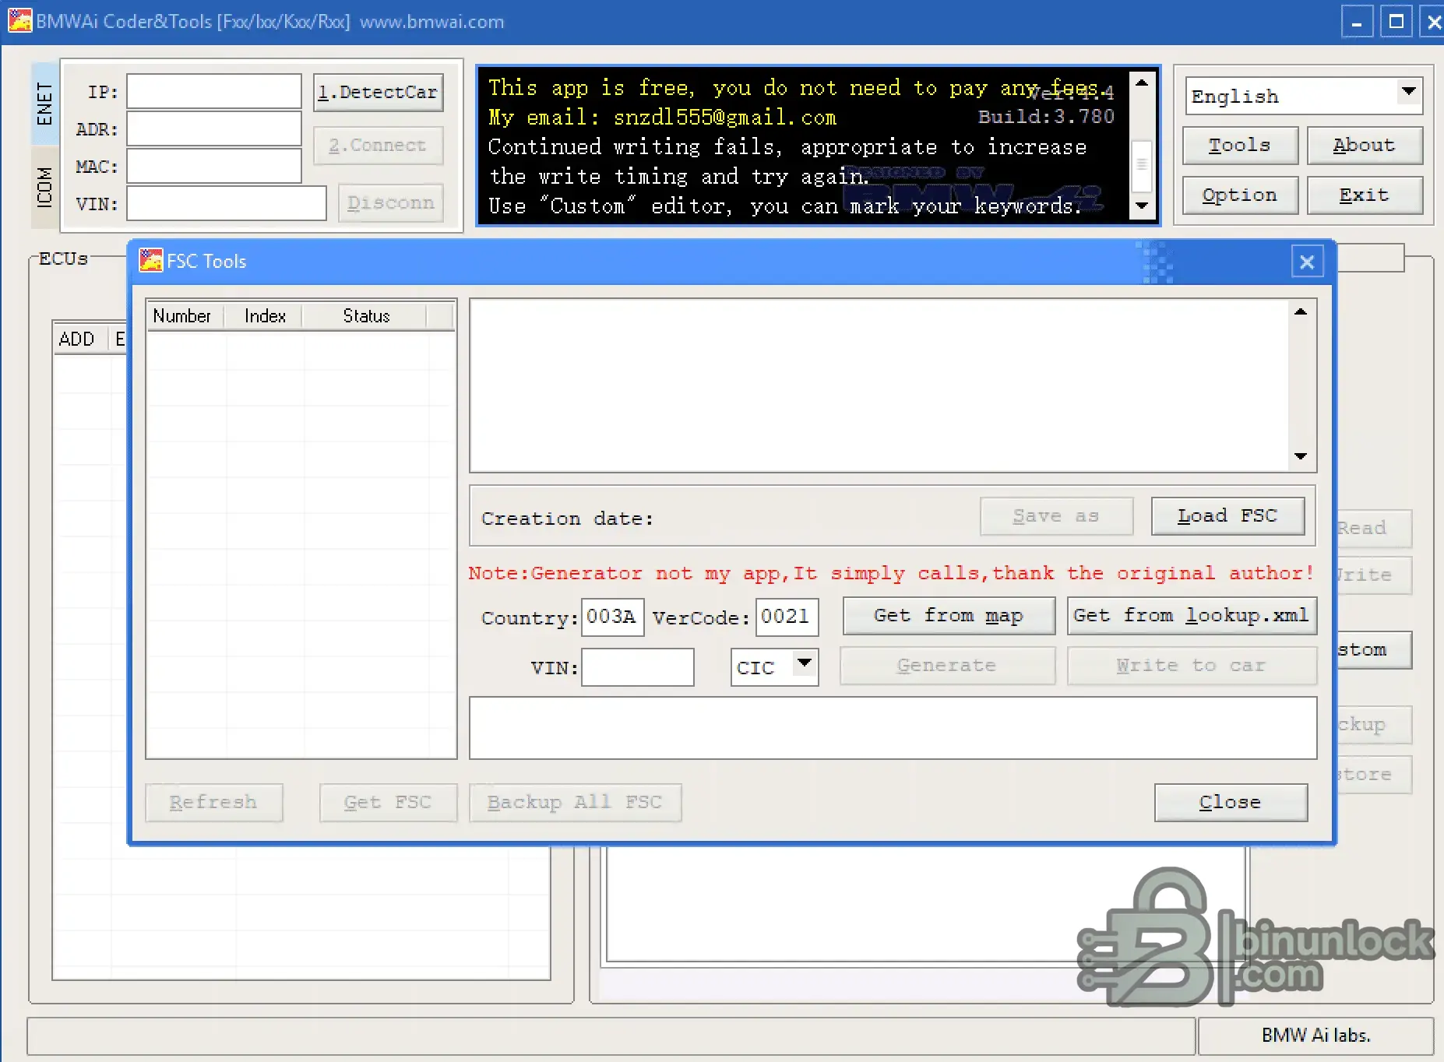The height and width of the screenshot is (1062, 1444).
Task: Click the Disconn button
Action: click(390, 202)
